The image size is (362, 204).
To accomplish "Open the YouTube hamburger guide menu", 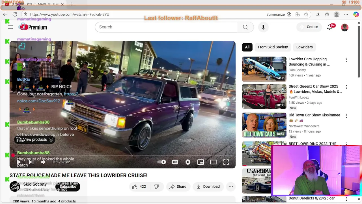I will 10,27.
